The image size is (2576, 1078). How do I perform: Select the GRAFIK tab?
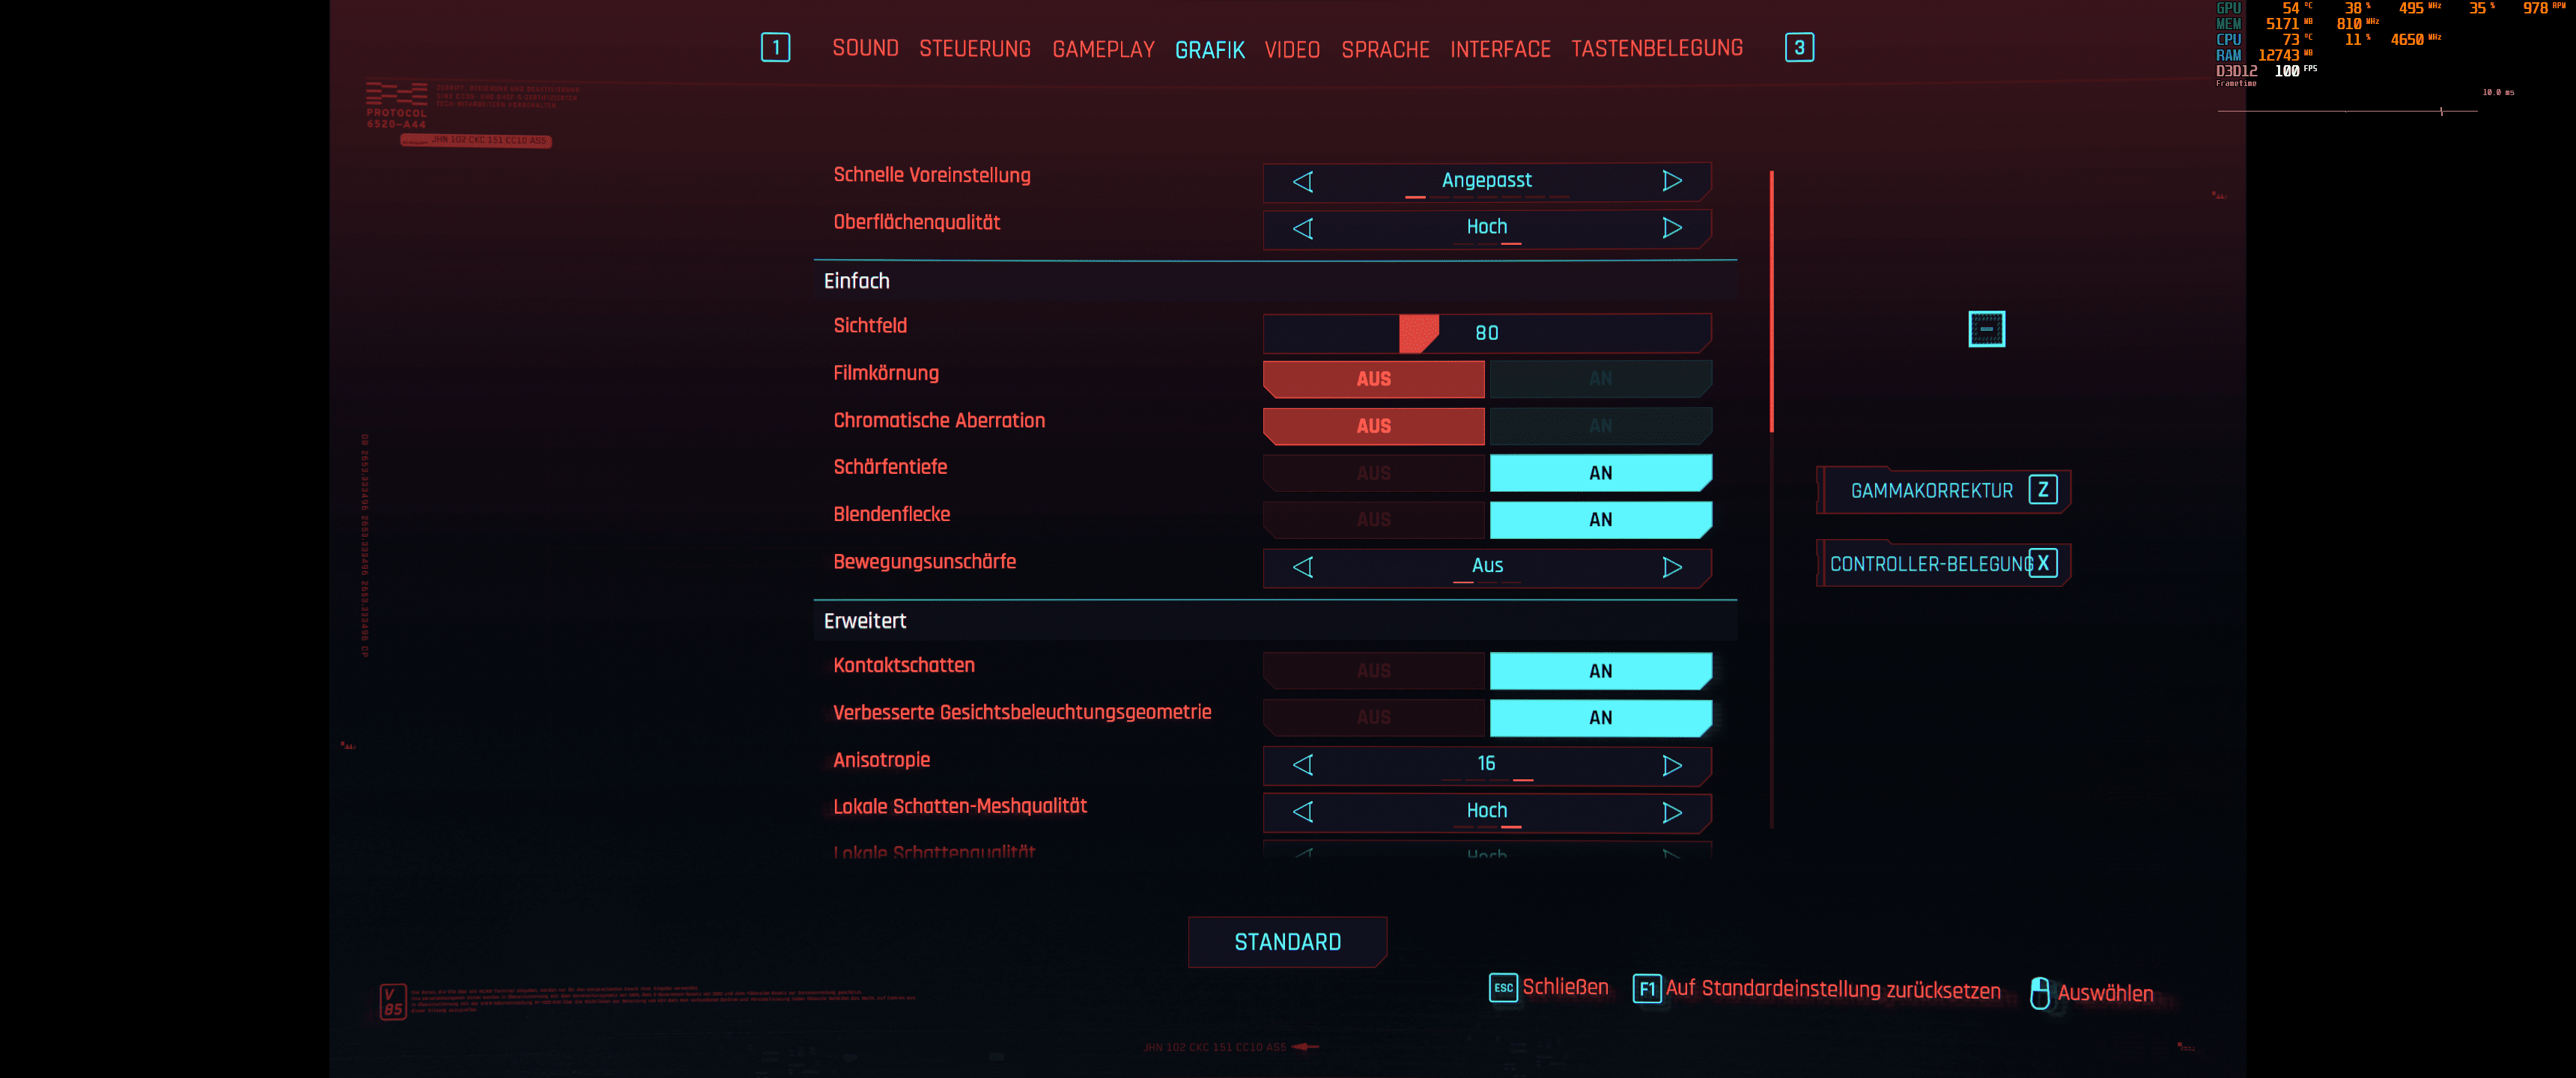(1210, 50)
